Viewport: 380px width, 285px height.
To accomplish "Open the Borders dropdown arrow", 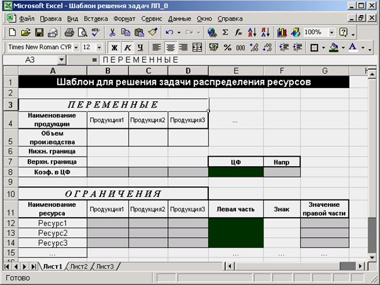I will click(x=323, y=48).
